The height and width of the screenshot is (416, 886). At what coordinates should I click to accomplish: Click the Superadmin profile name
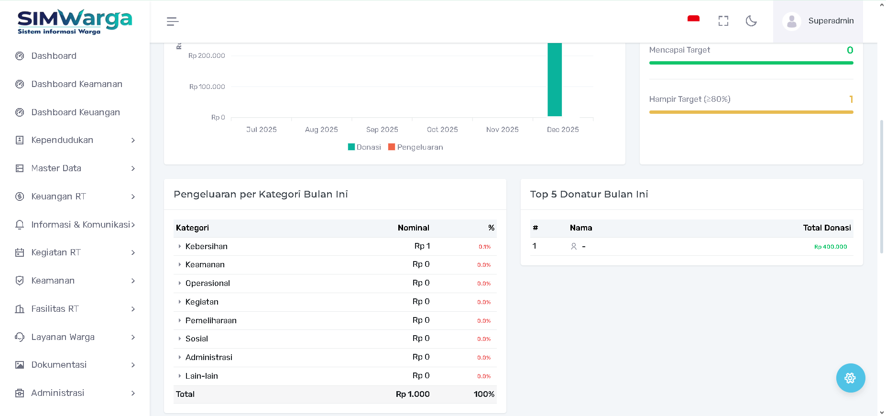click(831, 21)
